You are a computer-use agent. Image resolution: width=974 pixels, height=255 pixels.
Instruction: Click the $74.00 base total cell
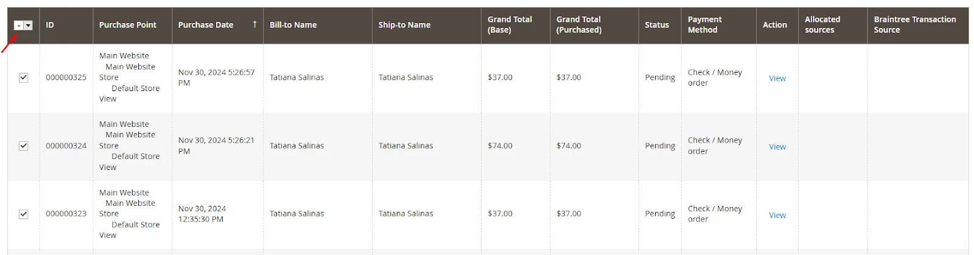pyautogui.click(x=500, y=146)
